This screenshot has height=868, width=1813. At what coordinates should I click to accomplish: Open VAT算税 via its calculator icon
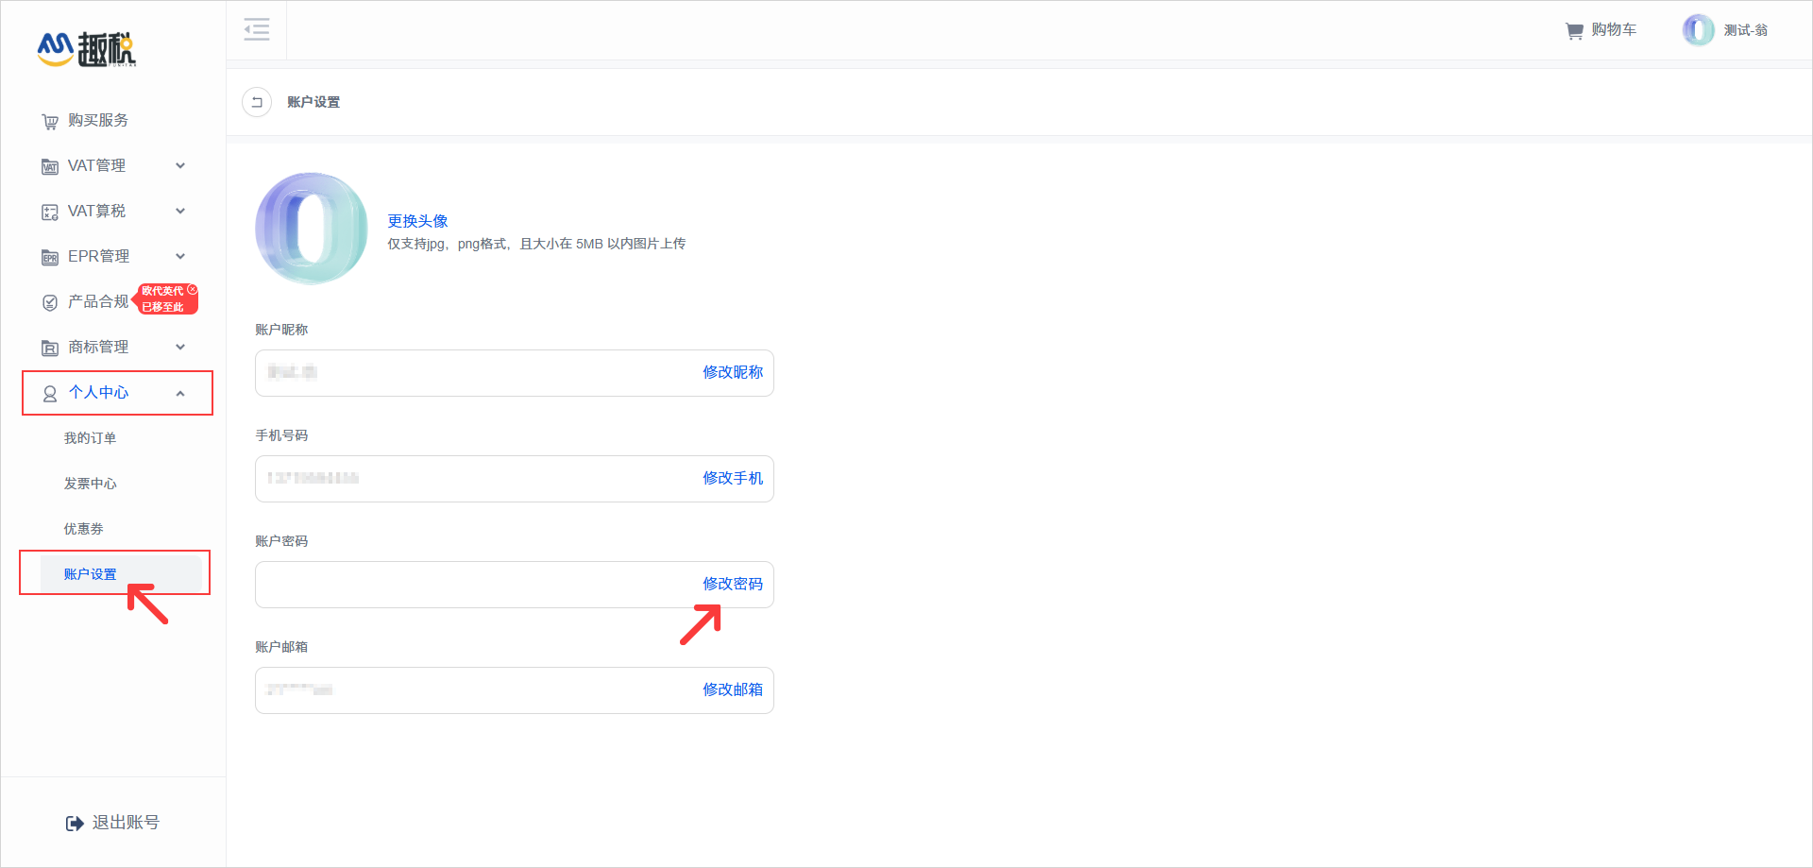pos(49,211)
